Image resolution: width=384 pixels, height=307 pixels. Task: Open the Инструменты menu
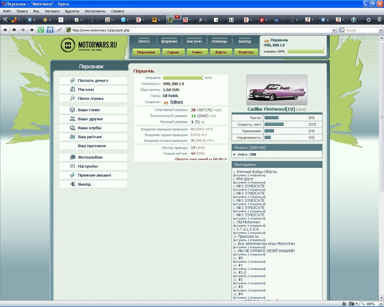(95, 11)
